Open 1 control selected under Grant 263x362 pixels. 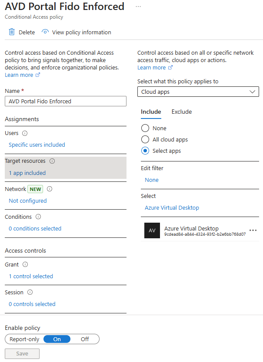[31, 276]
